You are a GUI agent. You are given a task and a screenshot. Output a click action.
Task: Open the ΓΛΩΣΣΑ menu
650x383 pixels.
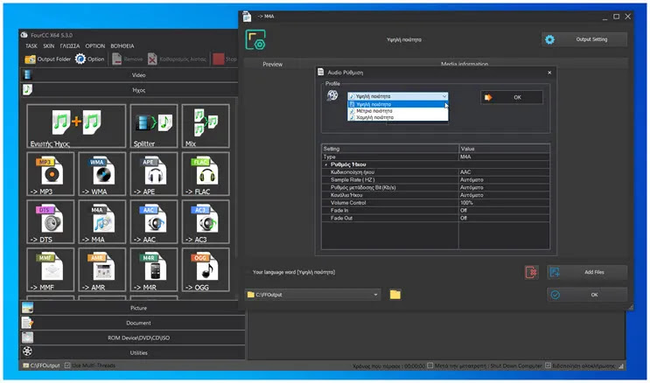tap(70, 46)
